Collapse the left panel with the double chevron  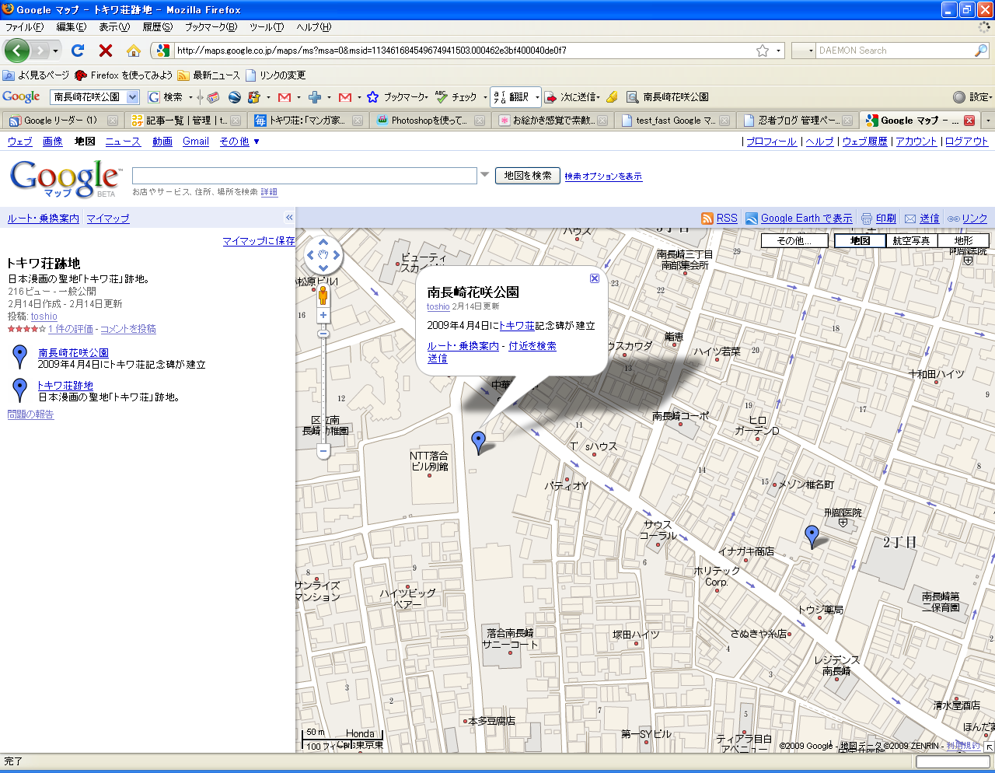coord(289,218)
